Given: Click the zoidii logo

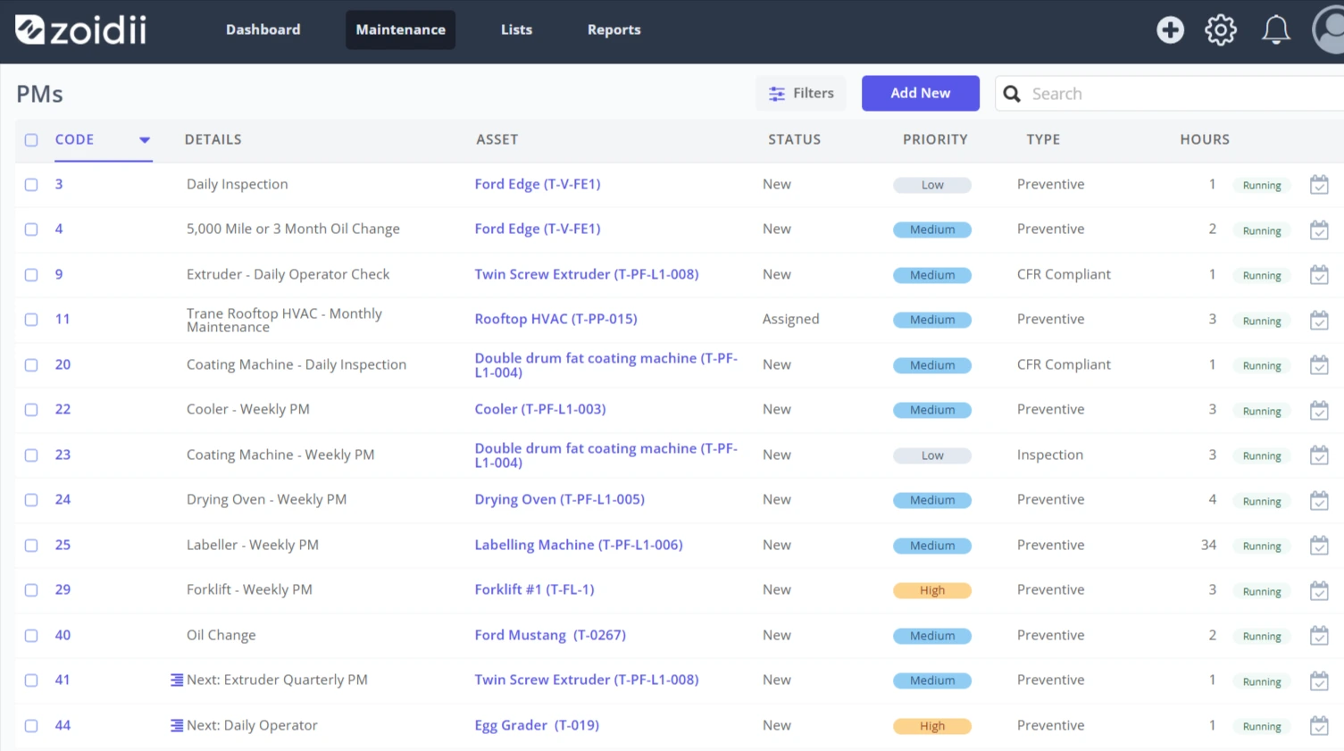Looking at the screenshot, I should tap(80, 29).
